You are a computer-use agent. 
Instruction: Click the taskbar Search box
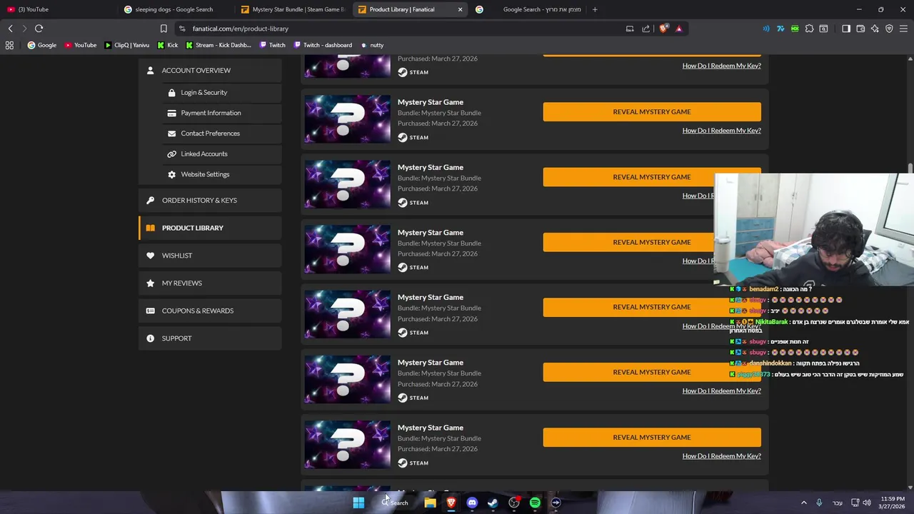[395, 503]
